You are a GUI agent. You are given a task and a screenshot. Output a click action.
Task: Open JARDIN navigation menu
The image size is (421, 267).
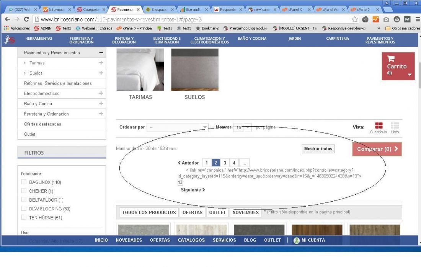[295, 39]
